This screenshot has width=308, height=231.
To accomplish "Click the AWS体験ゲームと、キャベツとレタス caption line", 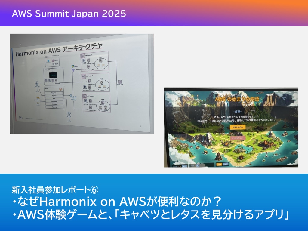I will (151, 215).
